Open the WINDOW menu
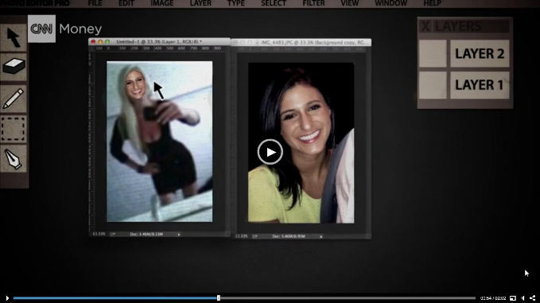Image resolution: width=540 pixels, height=303 pixels. [390, 3]
